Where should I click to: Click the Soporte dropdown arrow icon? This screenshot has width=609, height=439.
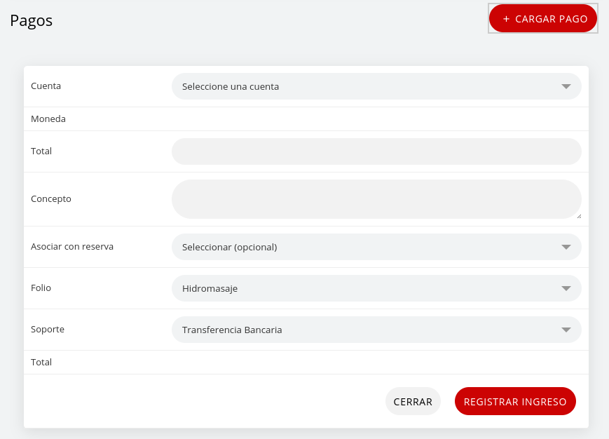tap(566, 330)
